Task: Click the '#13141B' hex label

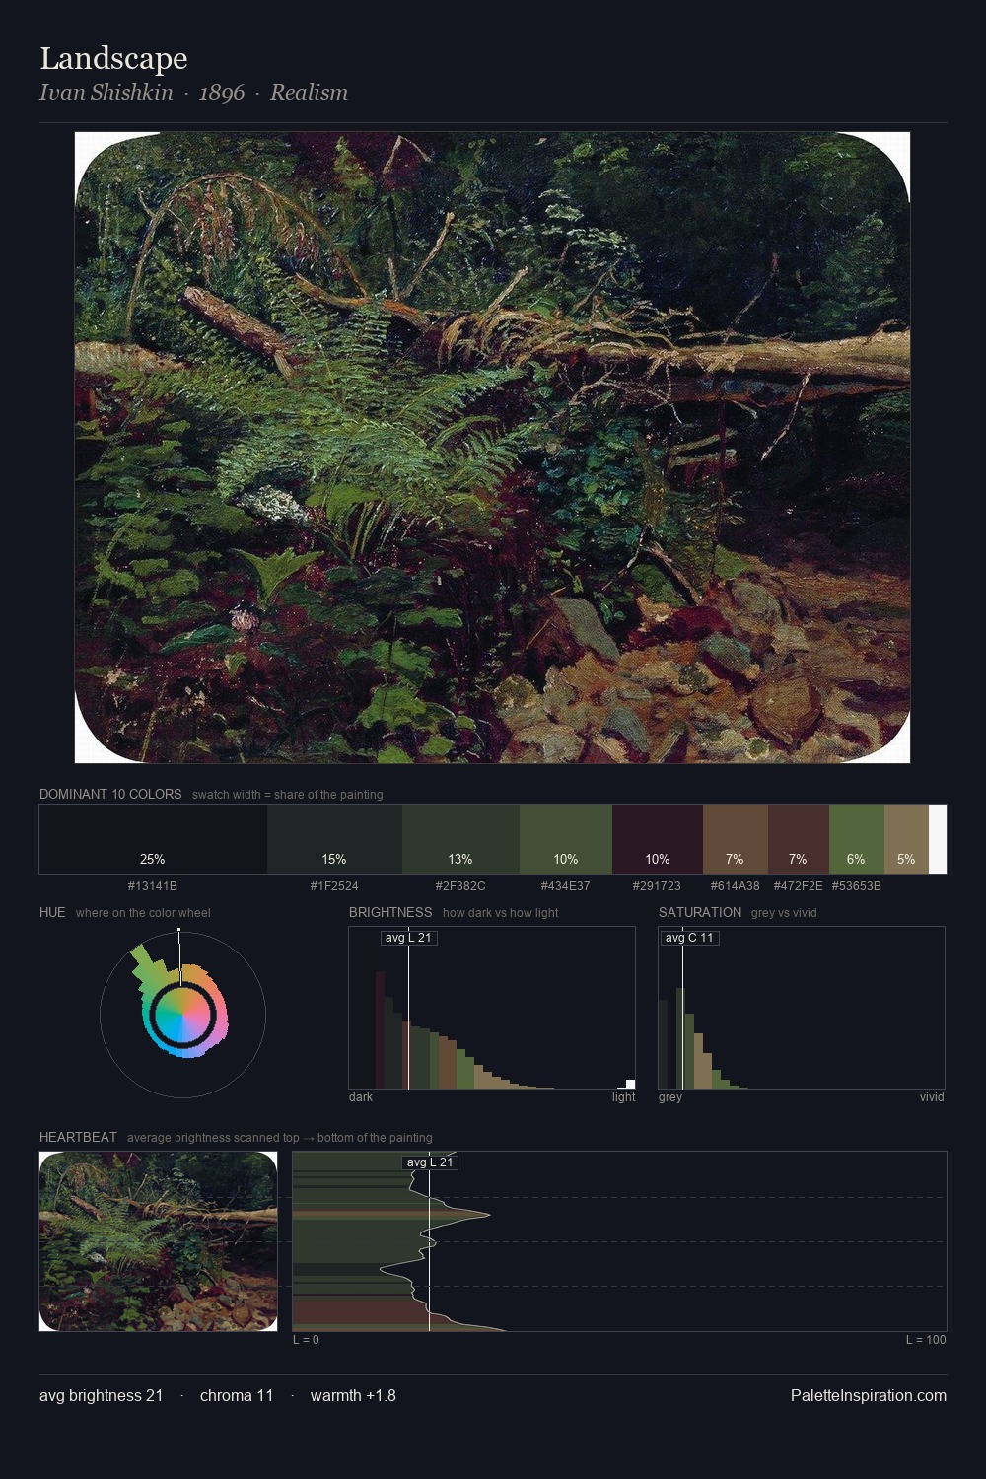Action: [153, 886]
